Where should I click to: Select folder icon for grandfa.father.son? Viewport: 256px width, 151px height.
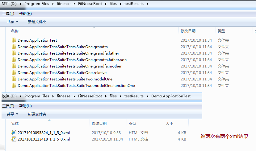pos(14,59)
